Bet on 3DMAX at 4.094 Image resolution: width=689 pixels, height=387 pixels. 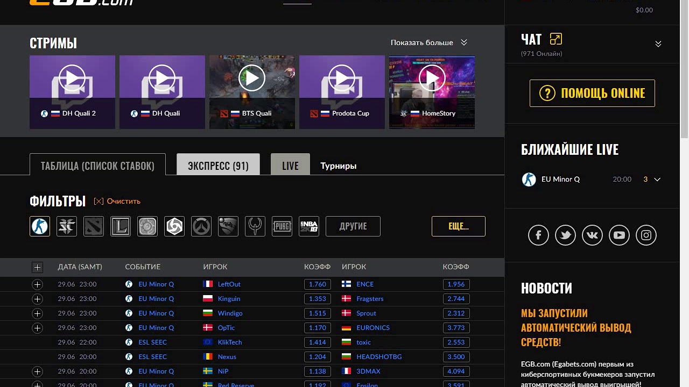pos(456,371)
